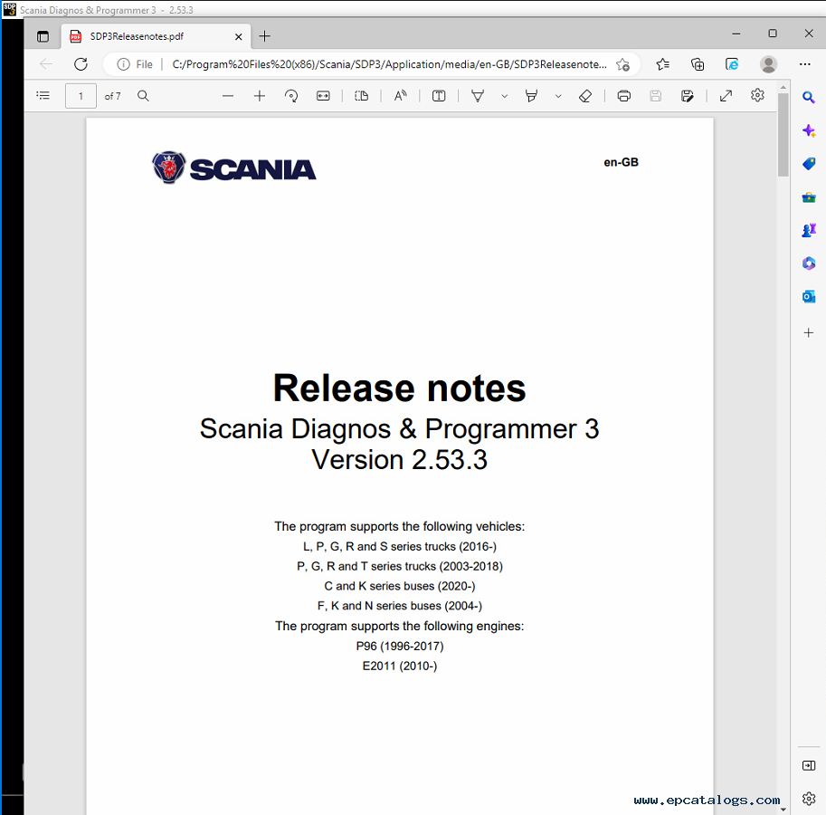
Task: Open PDF viewer settings gear
Action: (x=757, y=95)
